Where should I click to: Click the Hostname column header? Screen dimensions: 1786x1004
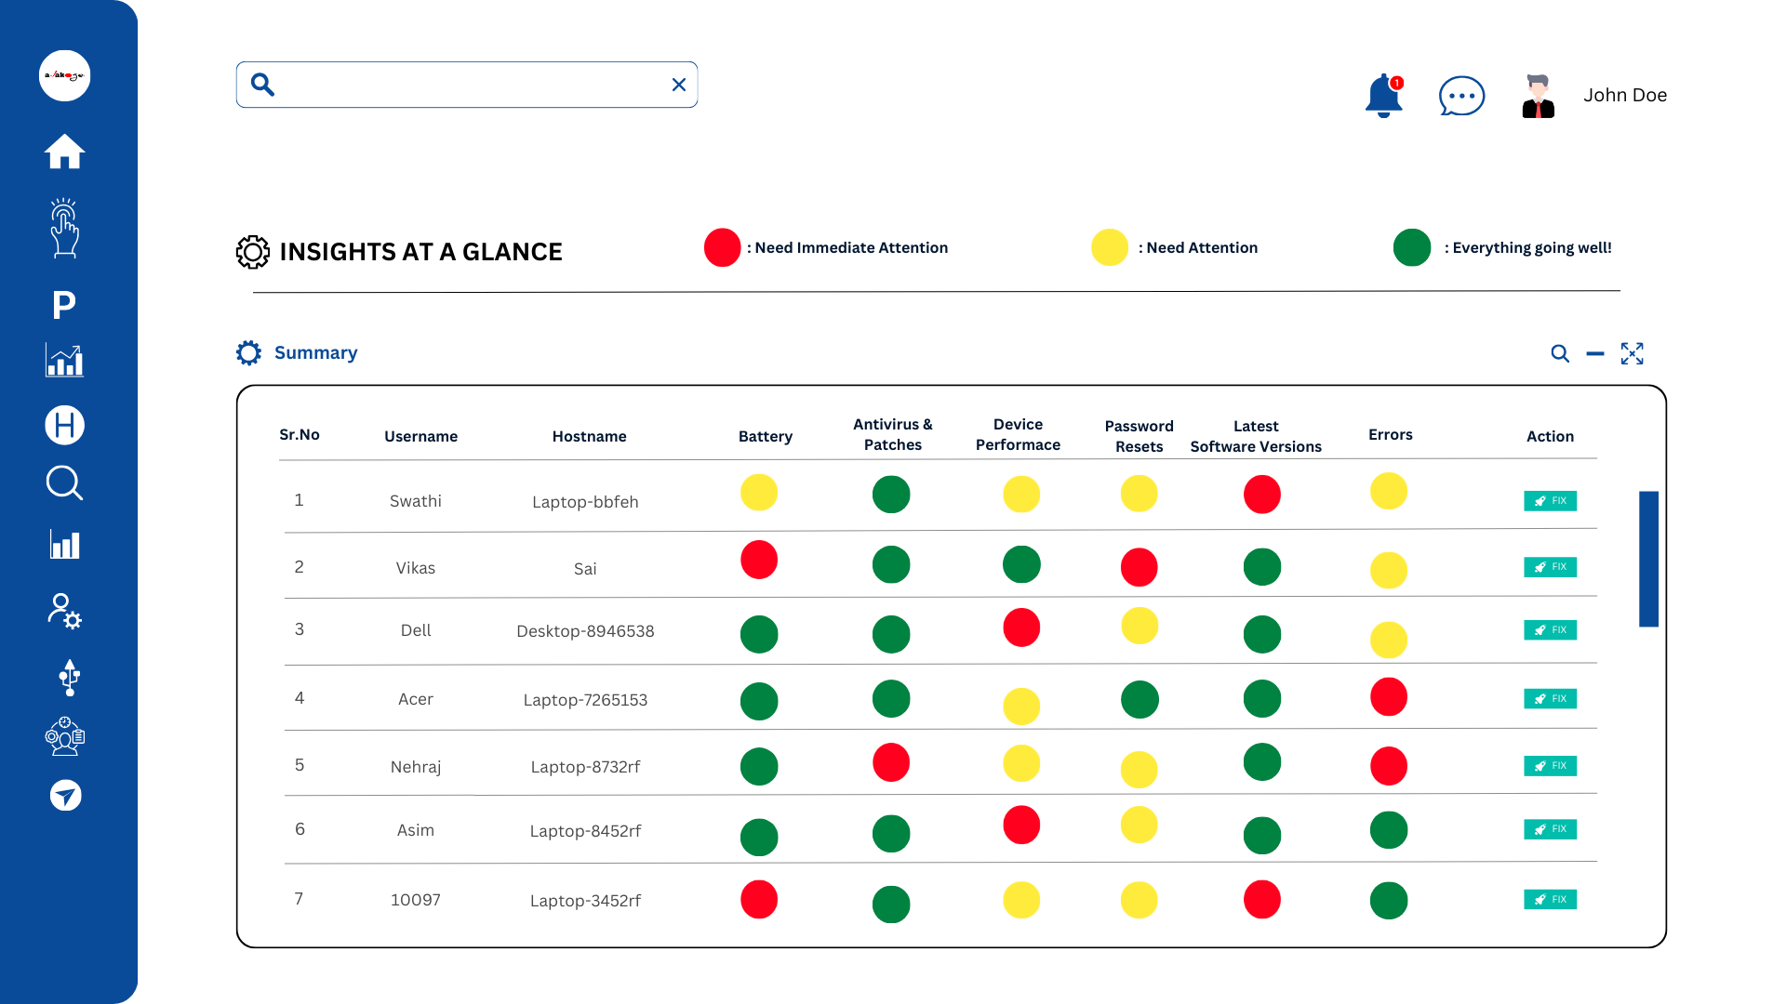tap(589, 436)
